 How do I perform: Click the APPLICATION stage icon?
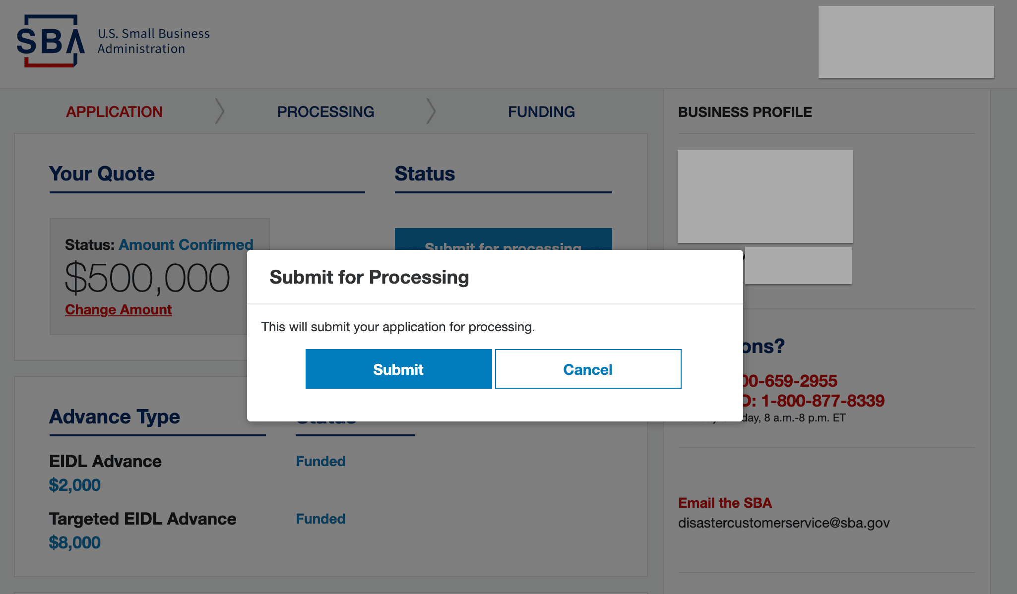tap(114, 111)
